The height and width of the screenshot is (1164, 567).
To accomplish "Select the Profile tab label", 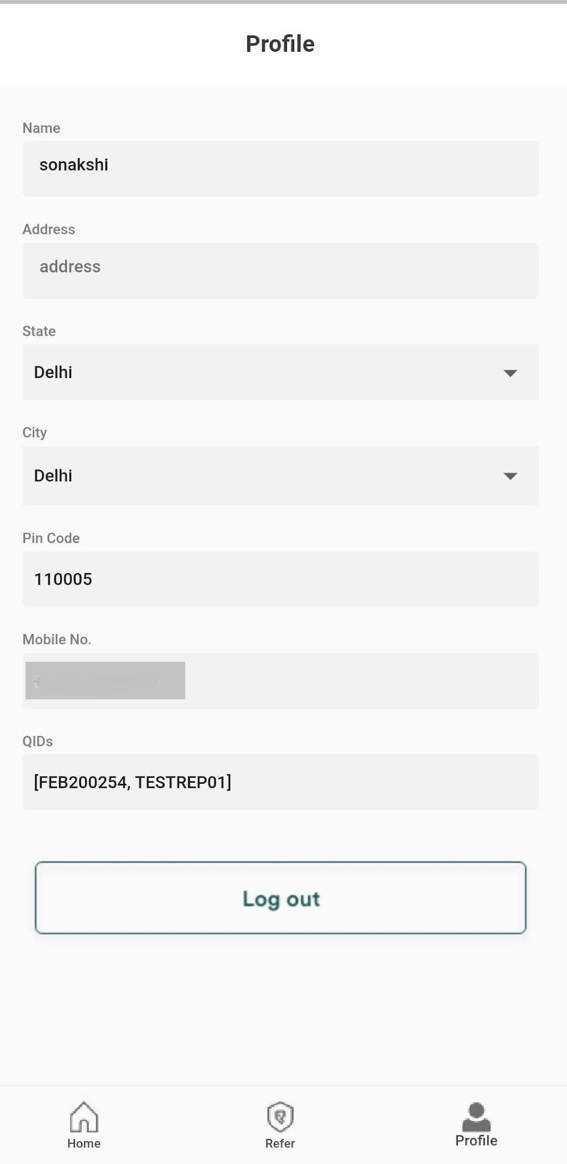I will pos(476,1141).
